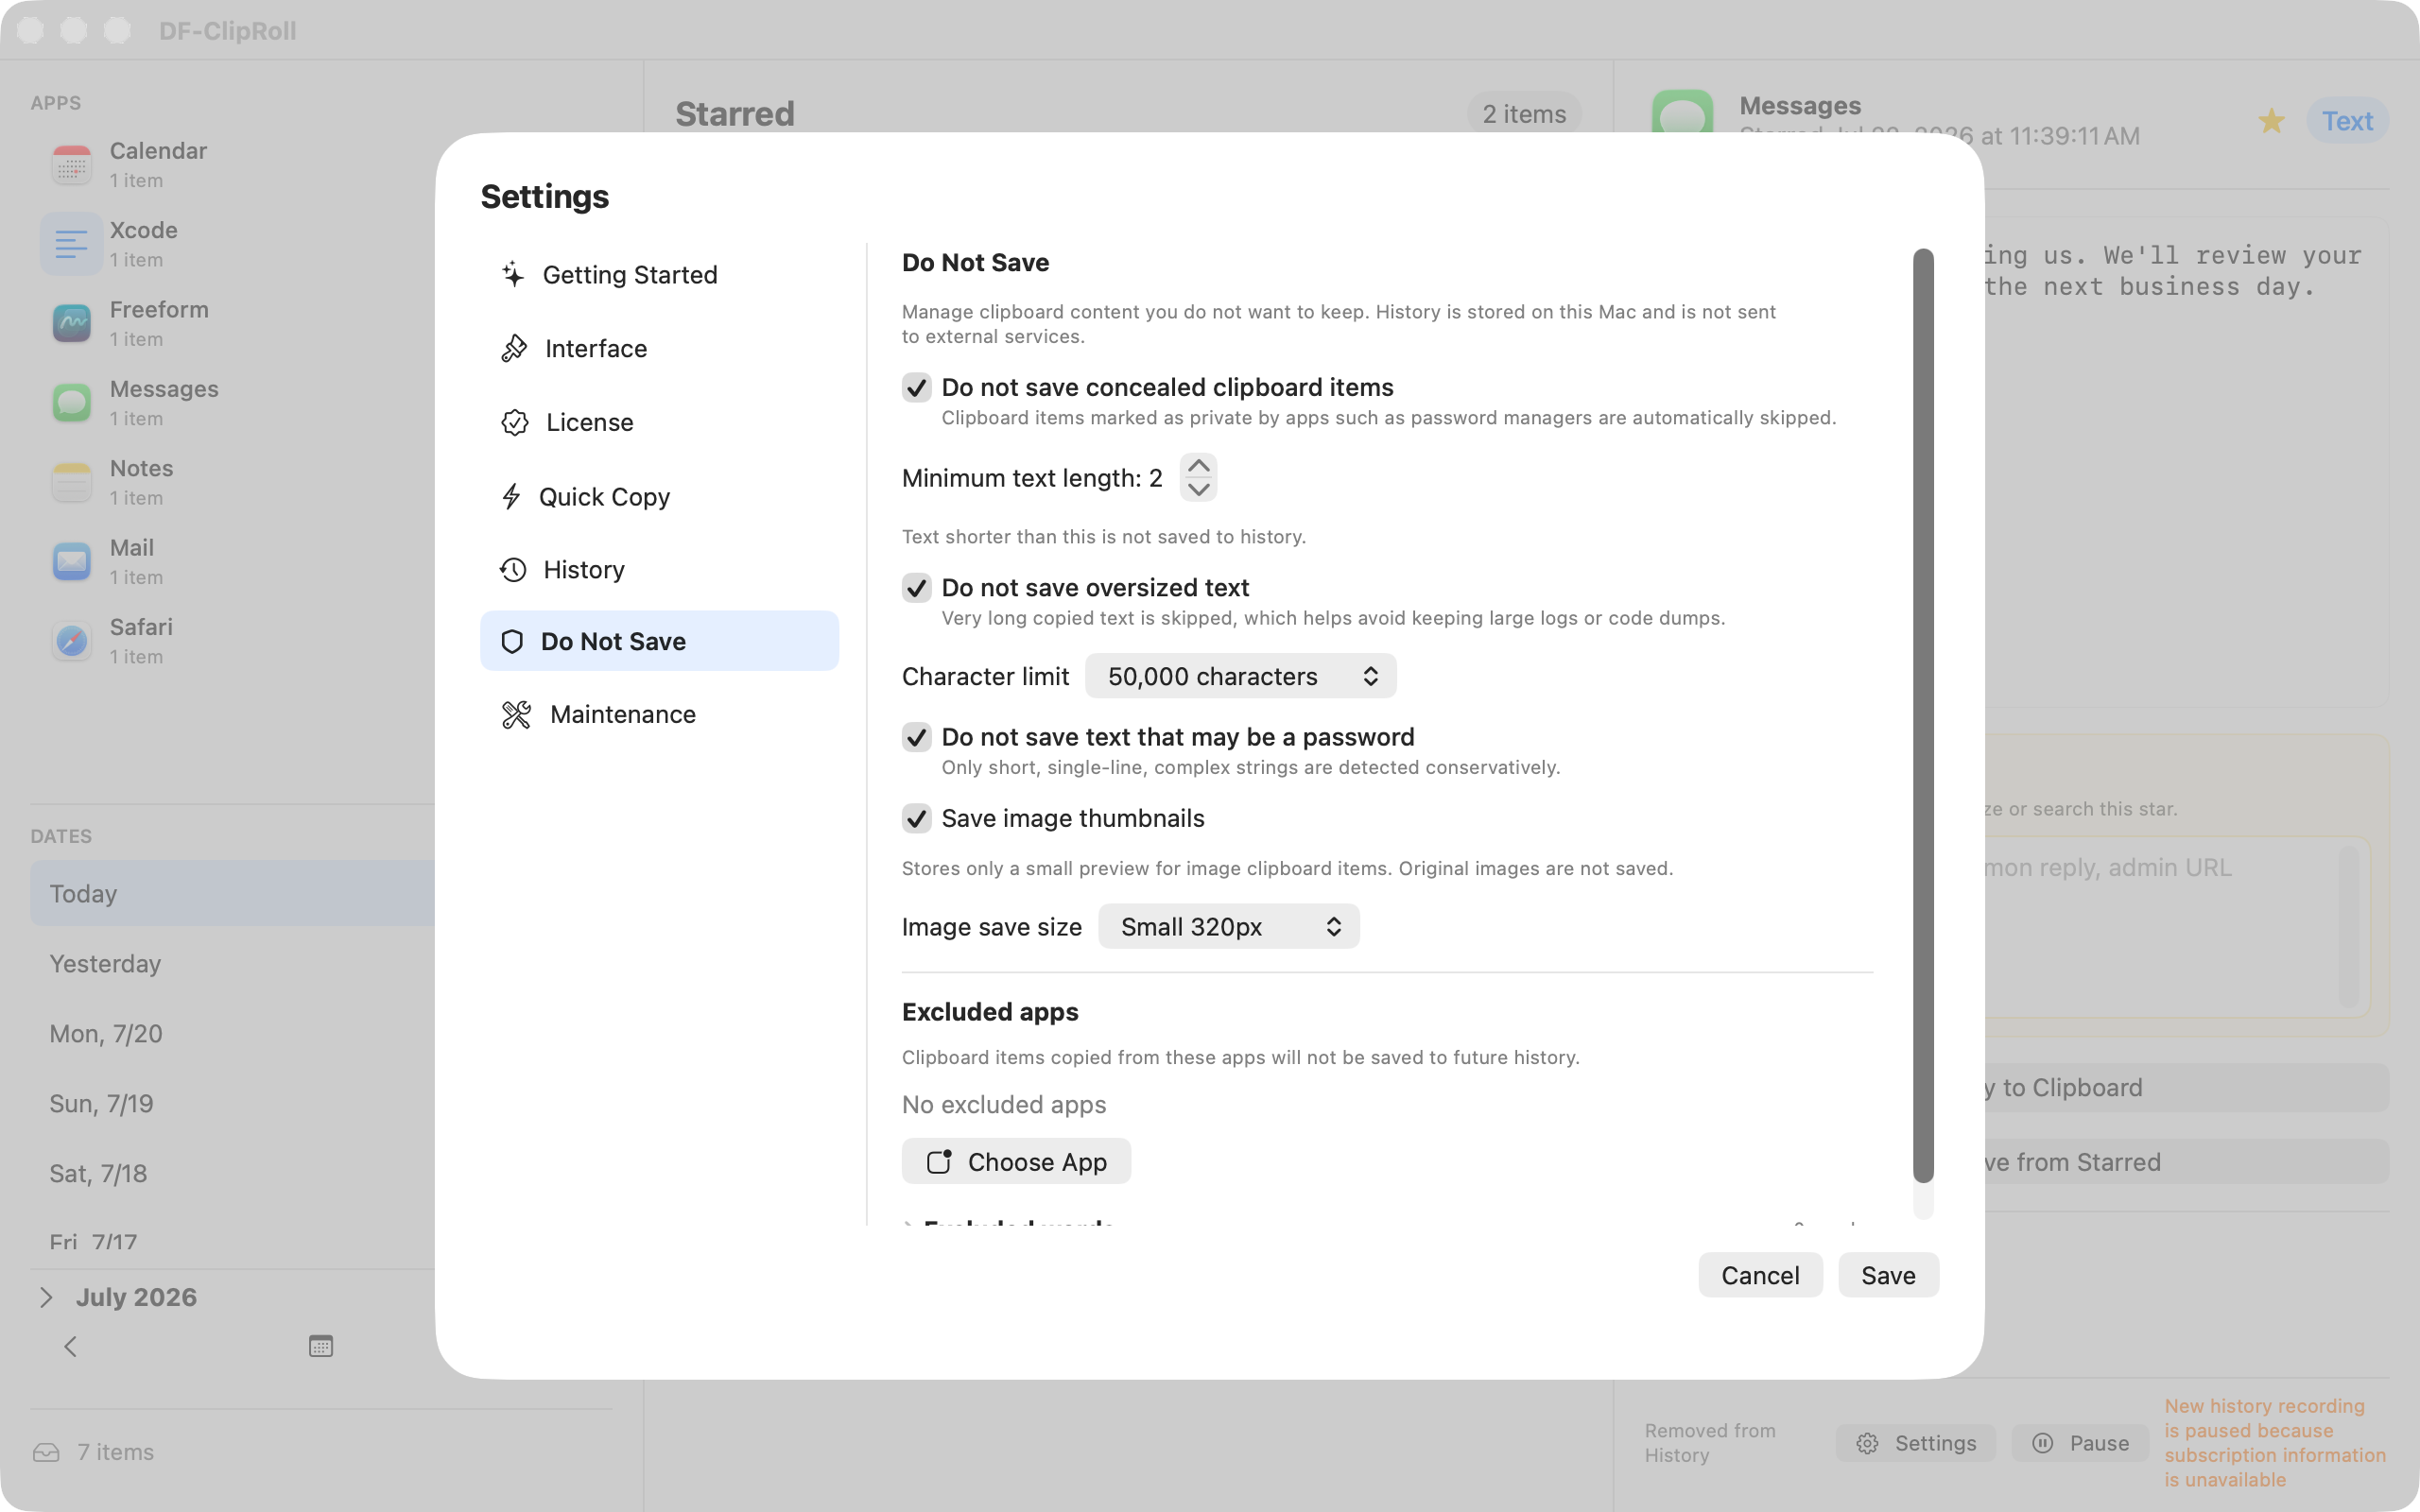Open the Maintenance settings section
Screen dimensions: 2420x1512
(x=659, y=714)
